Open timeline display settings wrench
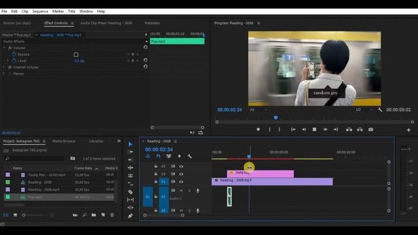 [189, 157]
